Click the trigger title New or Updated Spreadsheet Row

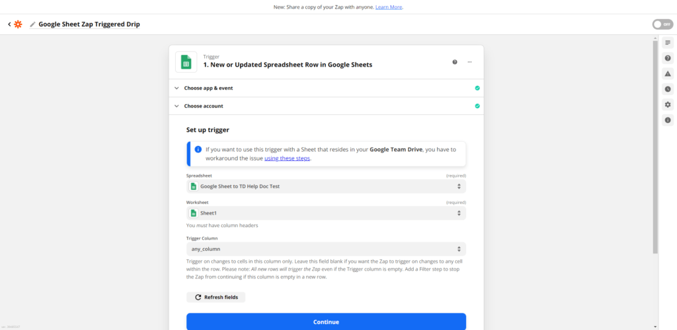tap(288, 65)
